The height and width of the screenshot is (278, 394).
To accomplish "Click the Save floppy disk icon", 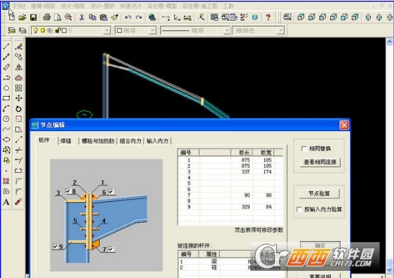I will [x=33, y=17].
